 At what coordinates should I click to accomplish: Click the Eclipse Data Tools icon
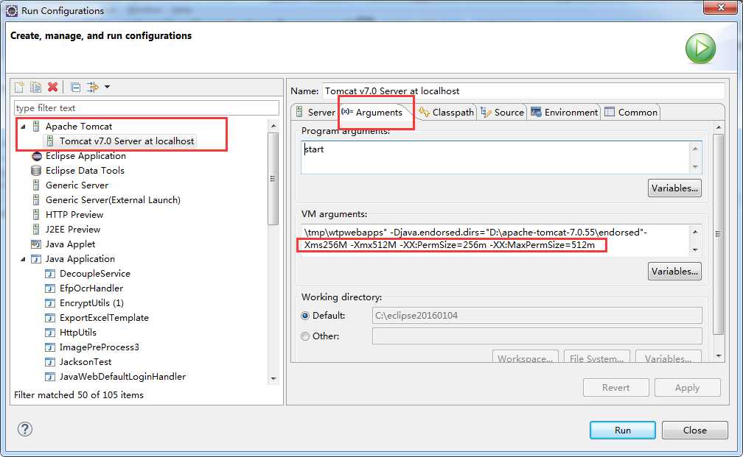pyautogui.click(x=36, y=170)
